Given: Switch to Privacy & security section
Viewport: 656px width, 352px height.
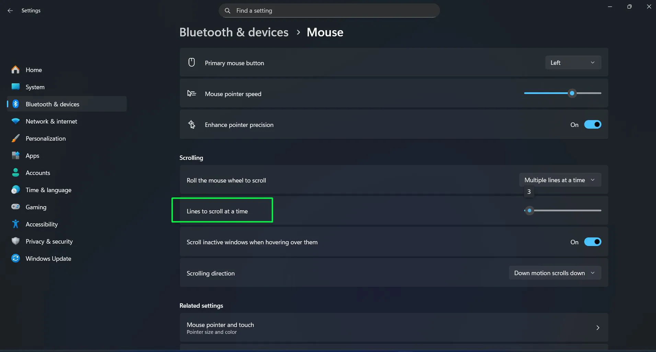Looking at the screenshot, I should pyautogui.click(x=49, y=241).
